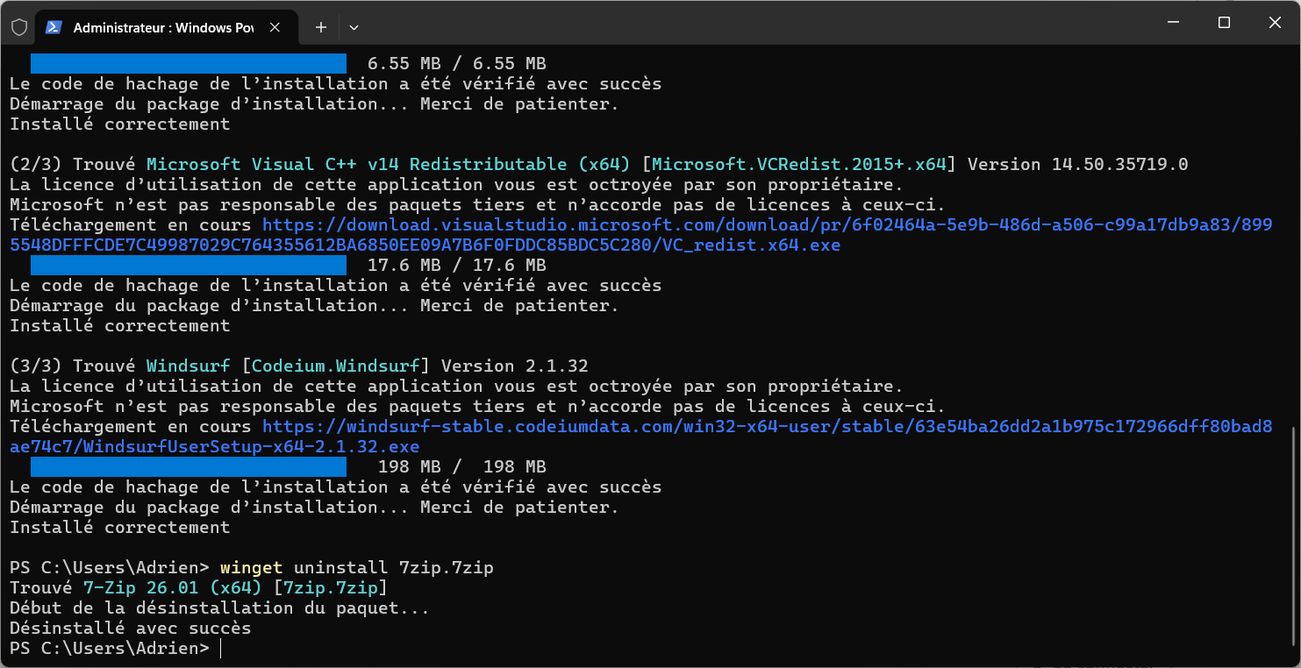Click "Version 2.1.32" text
This screenshot has height=668, width=1301.
point(515,366)
